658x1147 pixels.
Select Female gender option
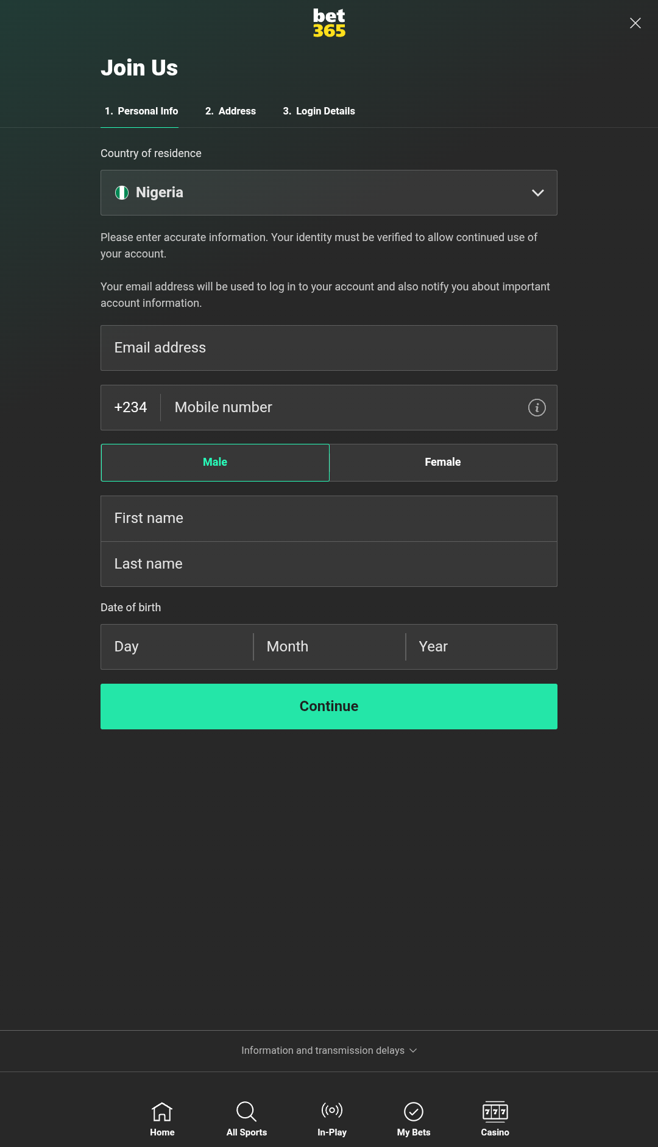pos(443,462)
